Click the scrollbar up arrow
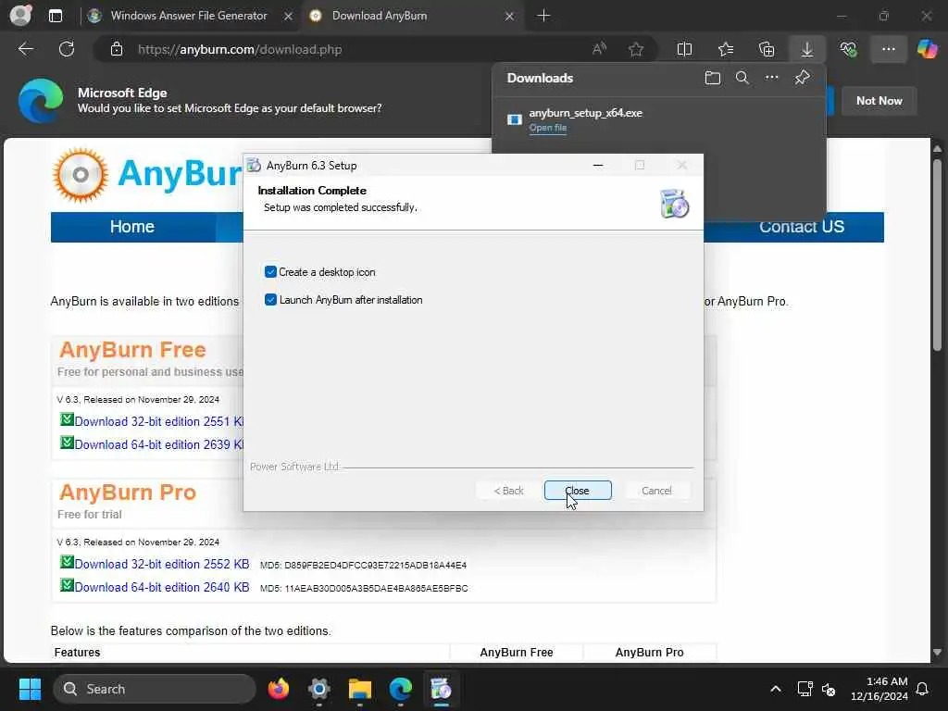This screenshot has height=711, width=948. point(937,148)
